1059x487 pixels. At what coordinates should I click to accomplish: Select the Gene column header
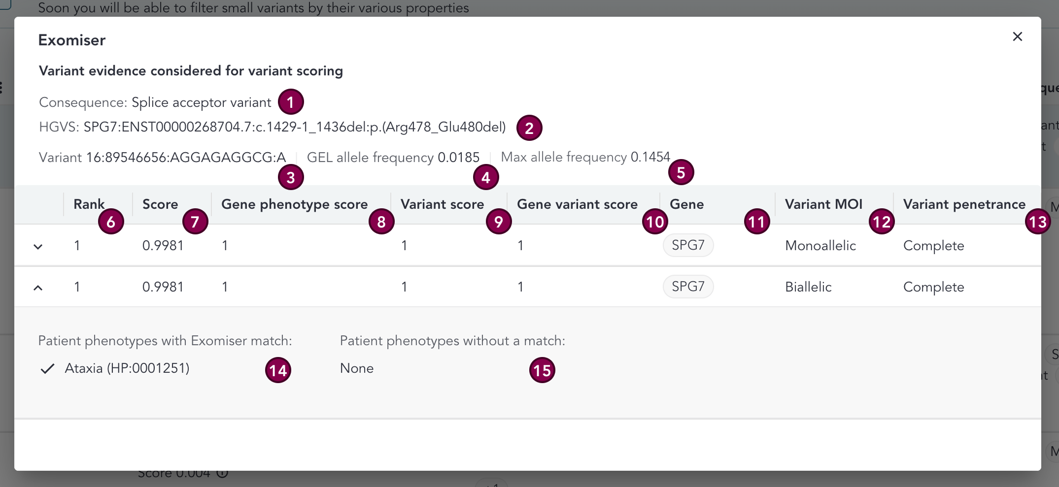click(x=687, y=204)
